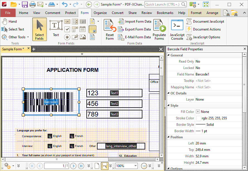The height and width of the screenshot is (171, 248).
Task: Open the undo history dropdown arrow
Action: (70, 4)
